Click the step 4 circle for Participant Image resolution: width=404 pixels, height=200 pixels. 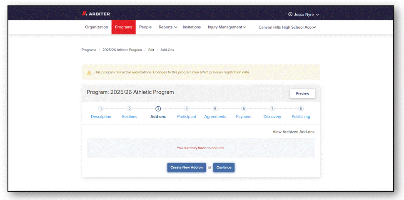(x=187, y=109)
